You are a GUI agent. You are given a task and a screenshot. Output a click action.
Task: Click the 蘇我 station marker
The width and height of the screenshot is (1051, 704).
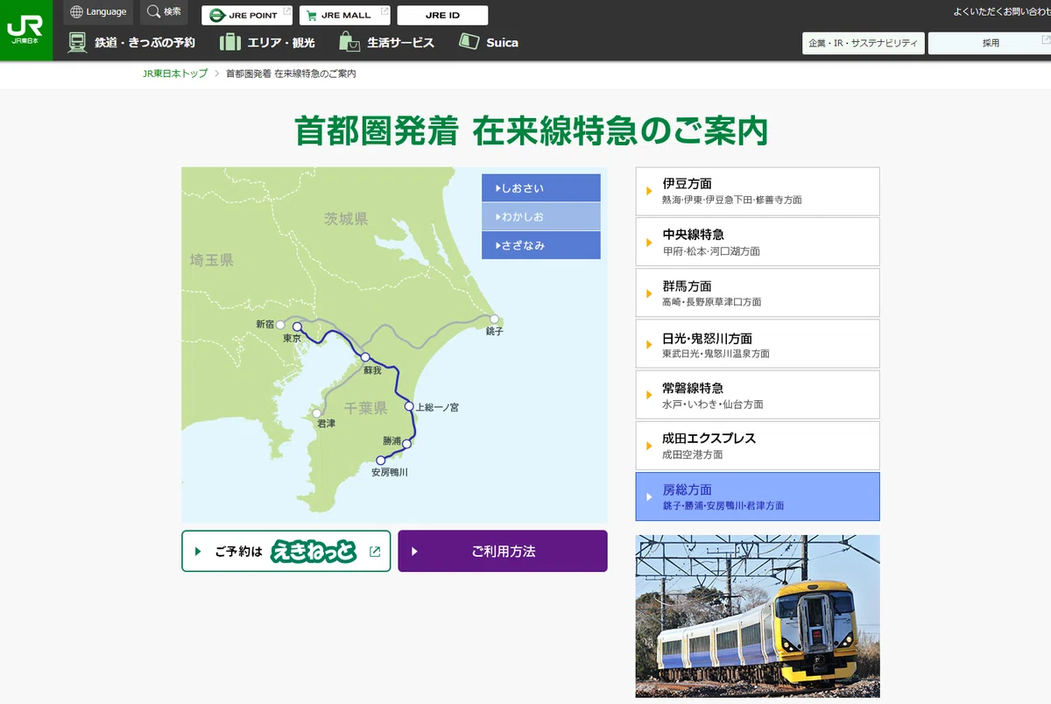[x=365, y=357]
